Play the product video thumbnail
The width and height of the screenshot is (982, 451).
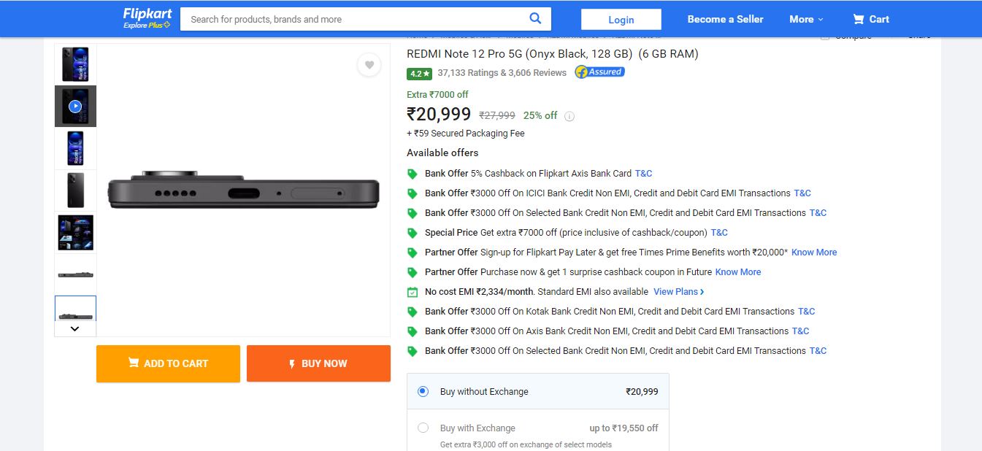tap(75, 107)
